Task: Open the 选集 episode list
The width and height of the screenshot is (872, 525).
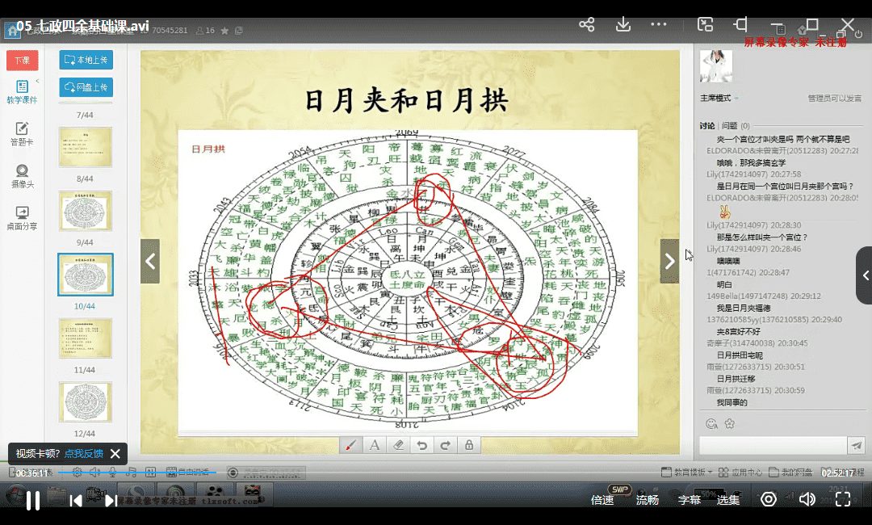Action: [727, 500]
